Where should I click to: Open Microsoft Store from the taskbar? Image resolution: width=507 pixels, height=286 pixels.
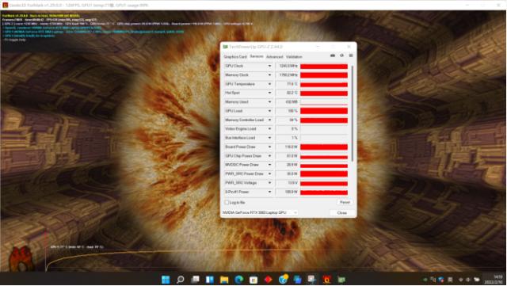tap(253, 279)
